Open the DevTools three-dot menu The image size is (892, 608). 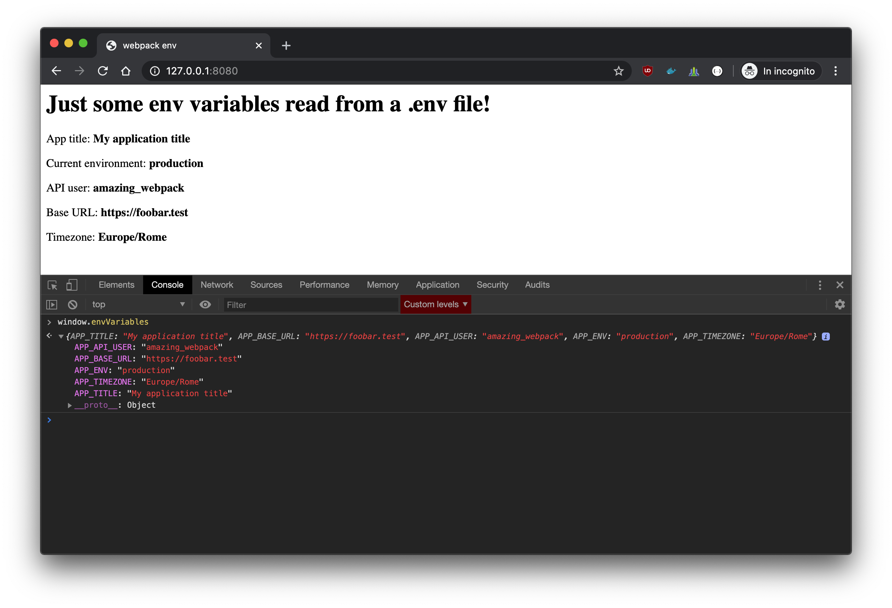819,285
